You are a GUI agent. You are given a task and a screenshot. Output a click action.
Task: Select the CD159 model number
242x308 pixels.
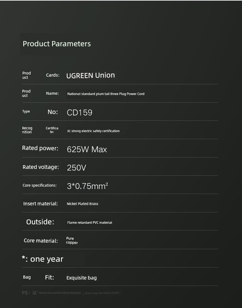click(x=79, y=112)
